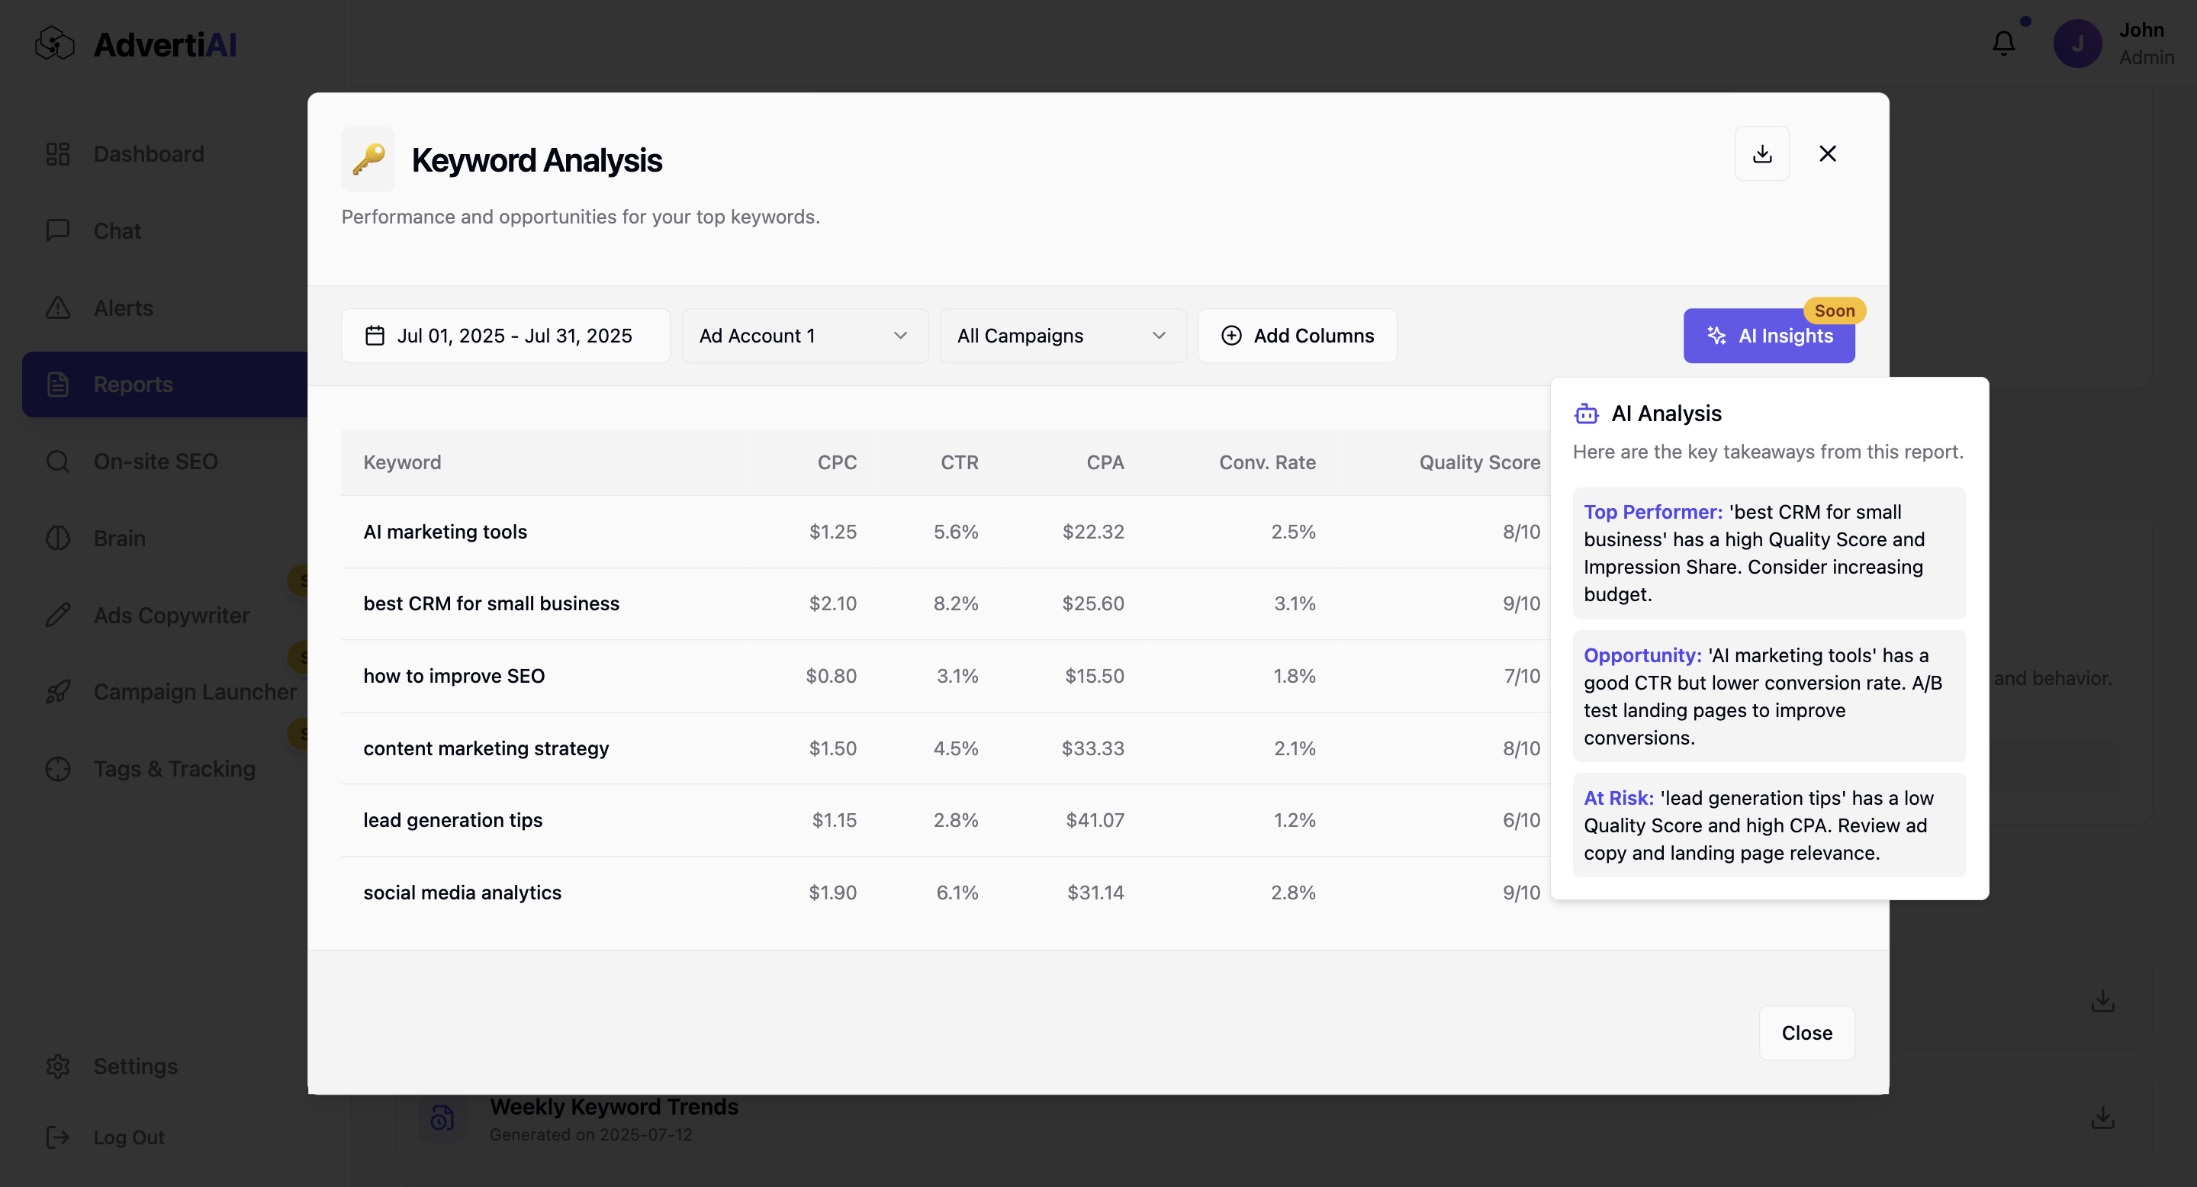Go to On-site SEO in sidebar
Screen dimensions: 2197x1187
155,462
